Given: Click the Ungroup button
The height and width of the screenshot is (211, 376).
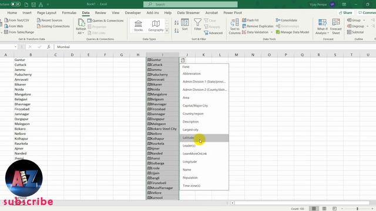Looking at the screenshot, I should tap(355, 26).
